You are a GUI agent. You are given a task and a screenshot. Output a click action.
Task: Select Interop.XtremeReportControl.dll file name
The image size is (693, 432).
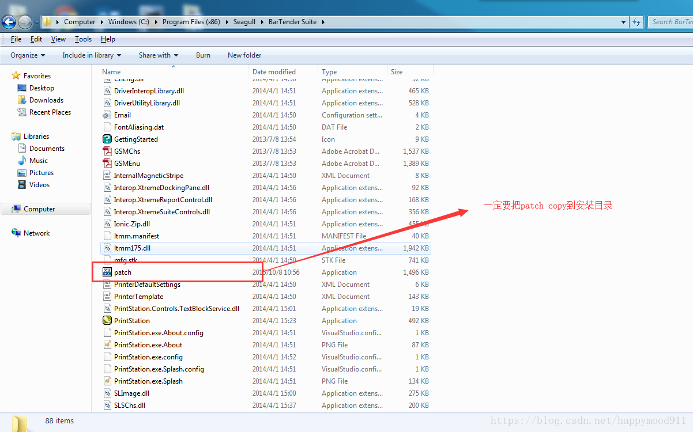coord(163,200)
